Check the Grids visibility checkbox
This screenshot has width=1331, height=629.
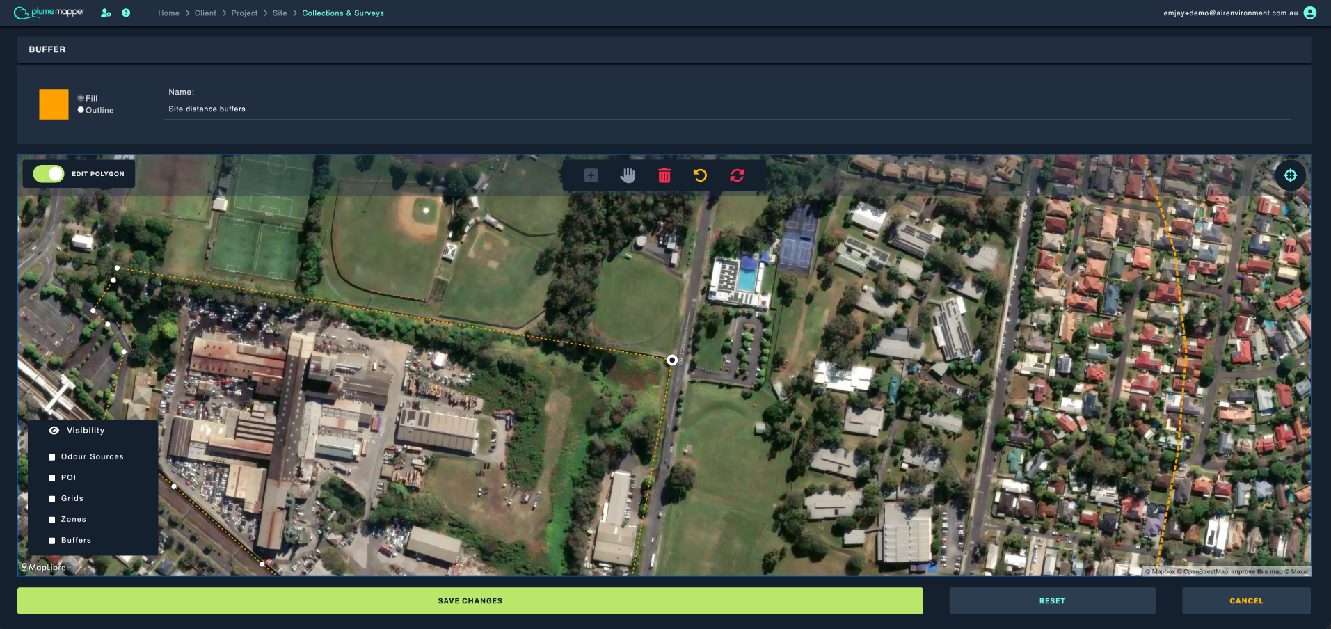tap(51, 499)
